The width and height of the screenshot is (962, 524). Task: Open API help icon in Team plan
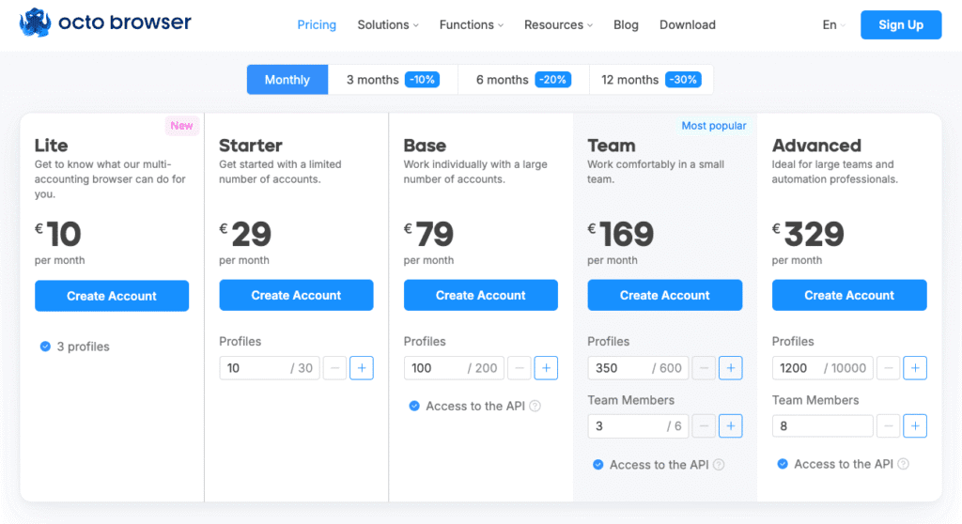coord(719,465)
